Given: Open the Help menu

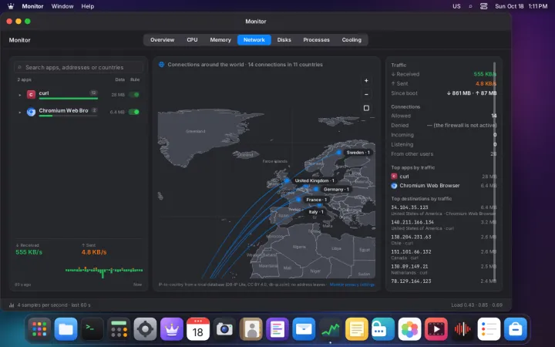Looking at the screenshot, I should pyautogui.click(x=87, y=6).
